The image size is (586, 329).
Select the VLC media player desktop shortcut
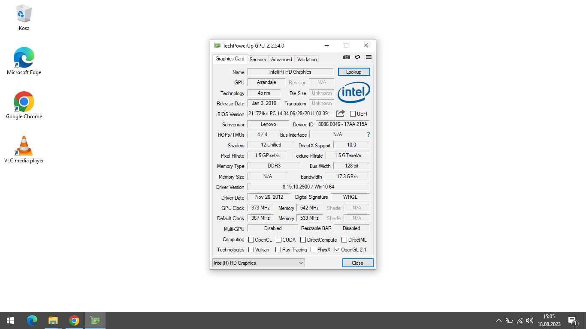pyautogui.click(x=24, y=150)
